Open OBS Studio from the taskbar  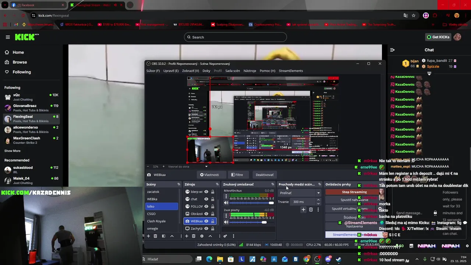[x=317, y=259]
